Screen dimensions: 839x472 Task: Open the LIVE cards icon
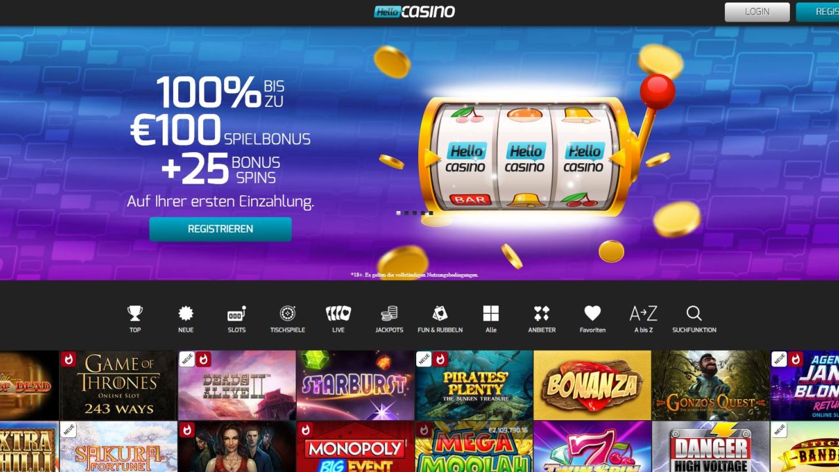pyautogui.click(x=338, y=313)
